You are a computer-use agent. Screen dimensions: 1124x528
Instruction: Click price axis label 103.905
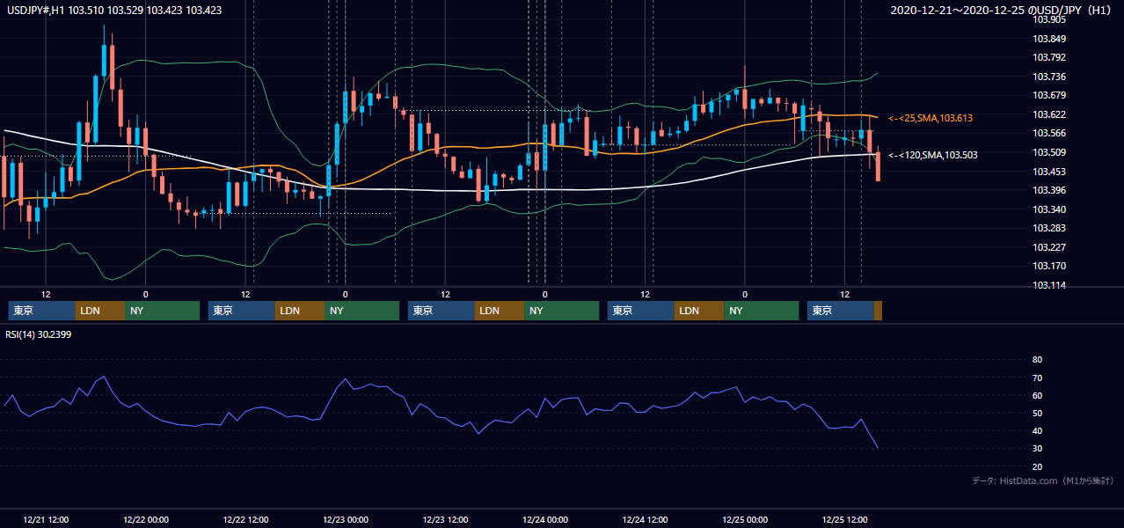click(1049, 19)
